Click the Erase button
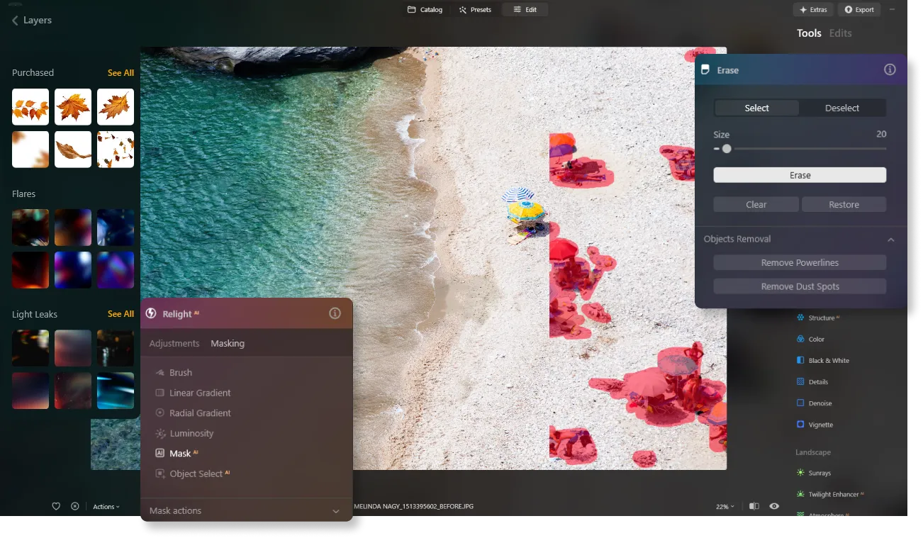Screen dimensions: 923x538 pyautogui.click(x=800, y=175)
